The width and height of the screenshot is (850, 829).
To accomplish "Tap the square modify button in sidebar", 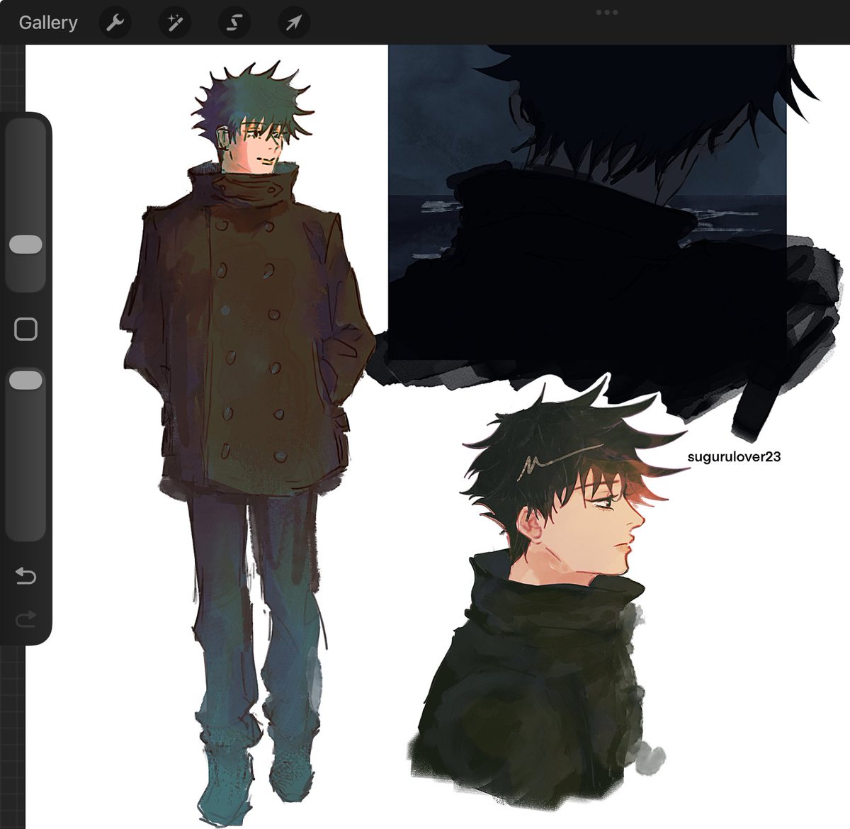I will point(25,329).
